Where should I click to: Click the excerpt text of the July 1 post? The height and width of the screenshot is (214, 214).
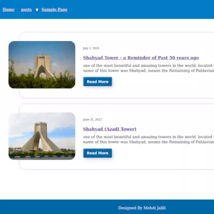click(x=148, y=68)
